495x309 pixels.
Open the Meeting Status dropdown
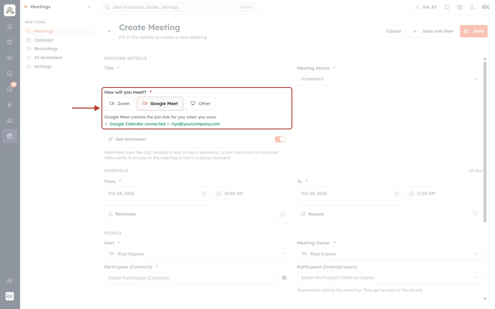tap(389, 79)
